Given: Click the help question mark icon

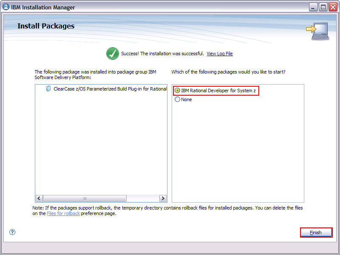Looking at the screenshot, I should (12, 232).
